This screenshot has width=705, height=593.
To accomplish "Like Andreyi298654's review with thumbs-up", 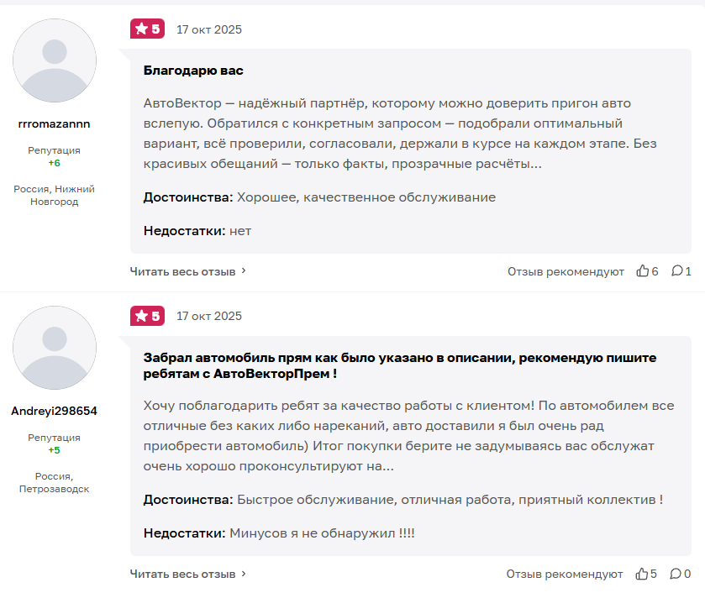I will [x=642, y=574].
